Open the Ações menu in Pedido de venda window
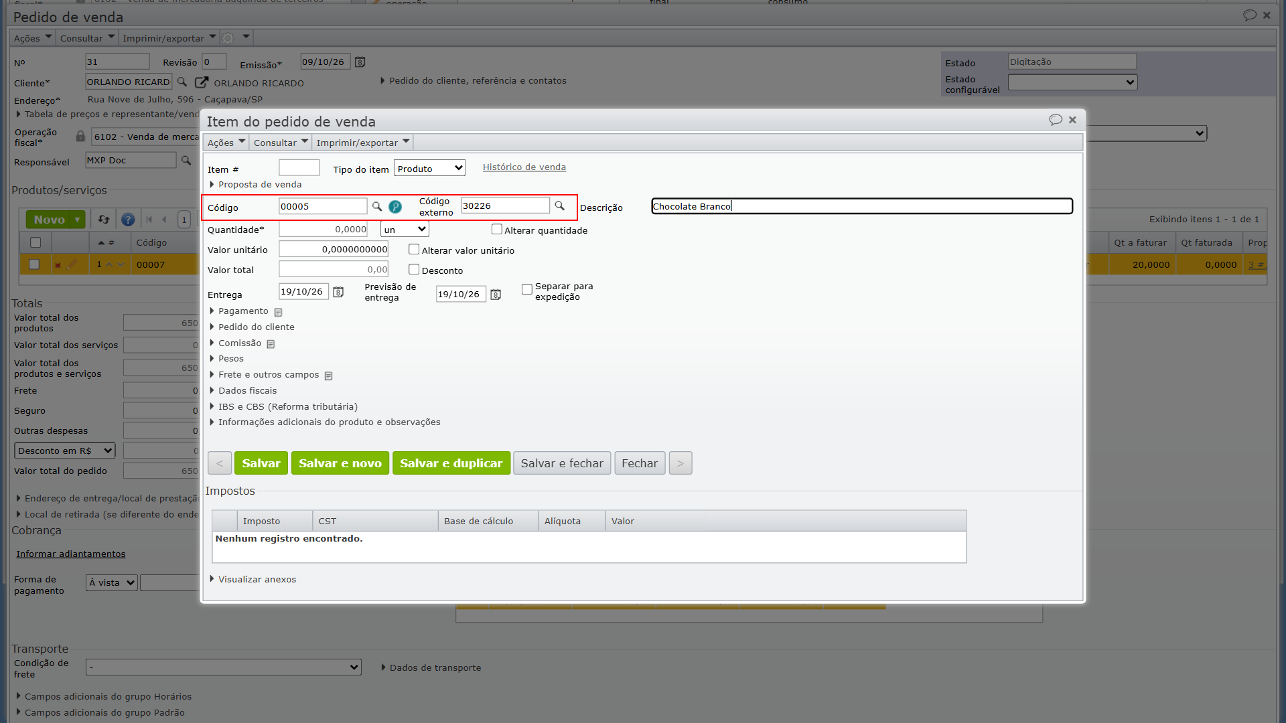The width and height of the screenshot is (1286, 723). (33, 38)
